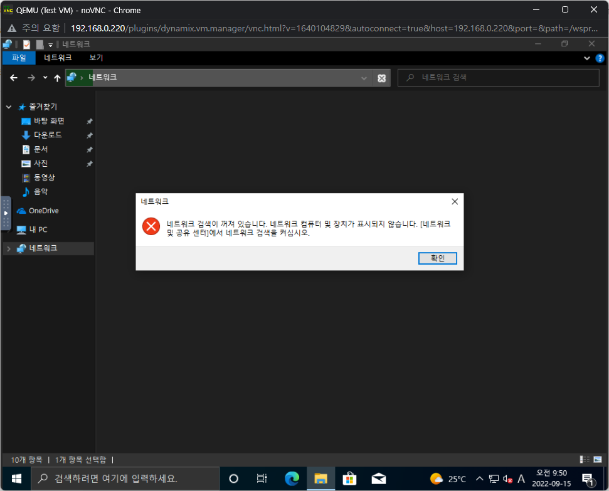Unpin 바탕 화면 via its pin icon

89,122
